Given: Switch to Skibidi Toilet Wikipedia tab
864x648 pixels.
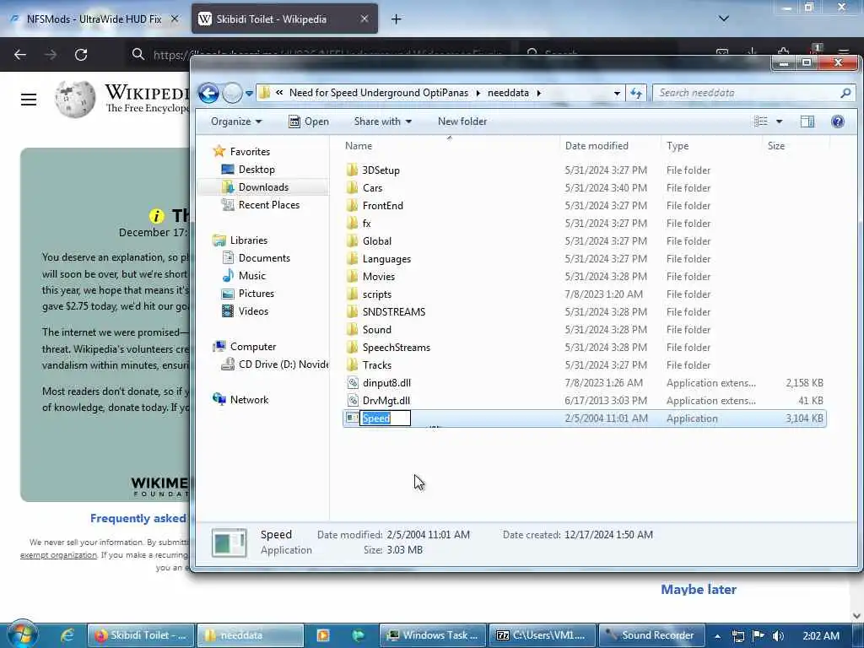Looking at the screenshot, I should tap(271, 19).
